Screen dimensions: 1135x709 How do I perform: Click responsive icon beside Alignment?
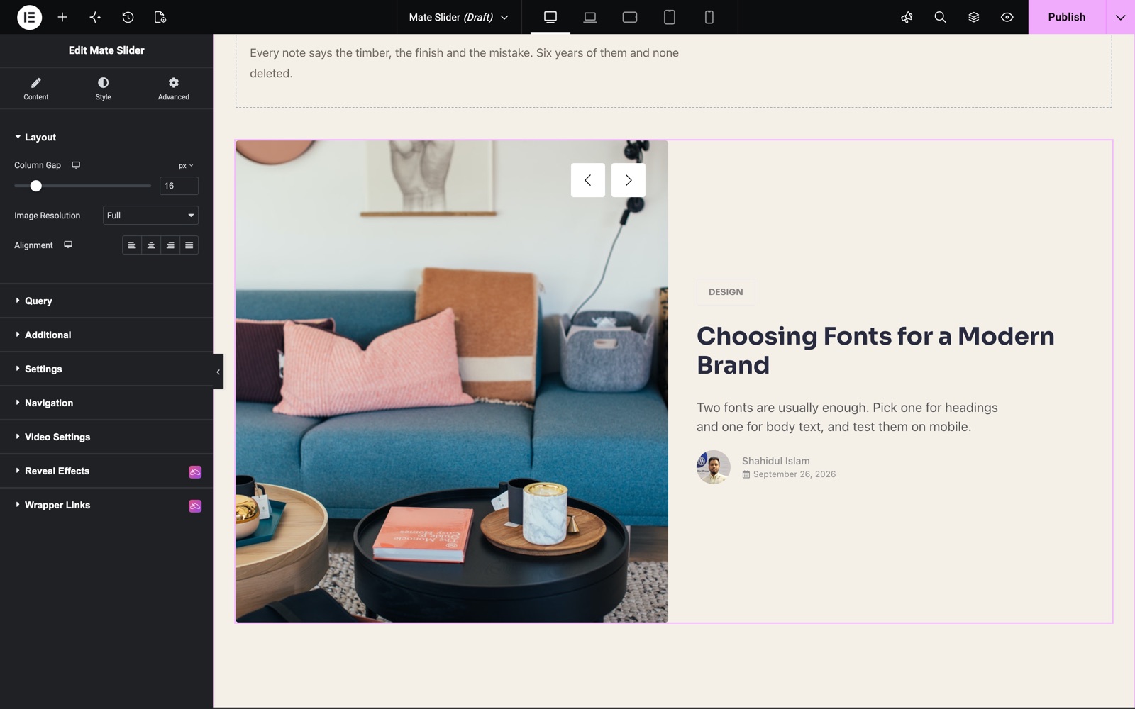68,245
